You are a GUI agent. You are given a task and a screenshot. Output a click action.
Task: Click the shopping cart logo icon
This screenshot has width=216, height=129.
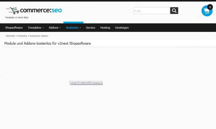point(12,11)
